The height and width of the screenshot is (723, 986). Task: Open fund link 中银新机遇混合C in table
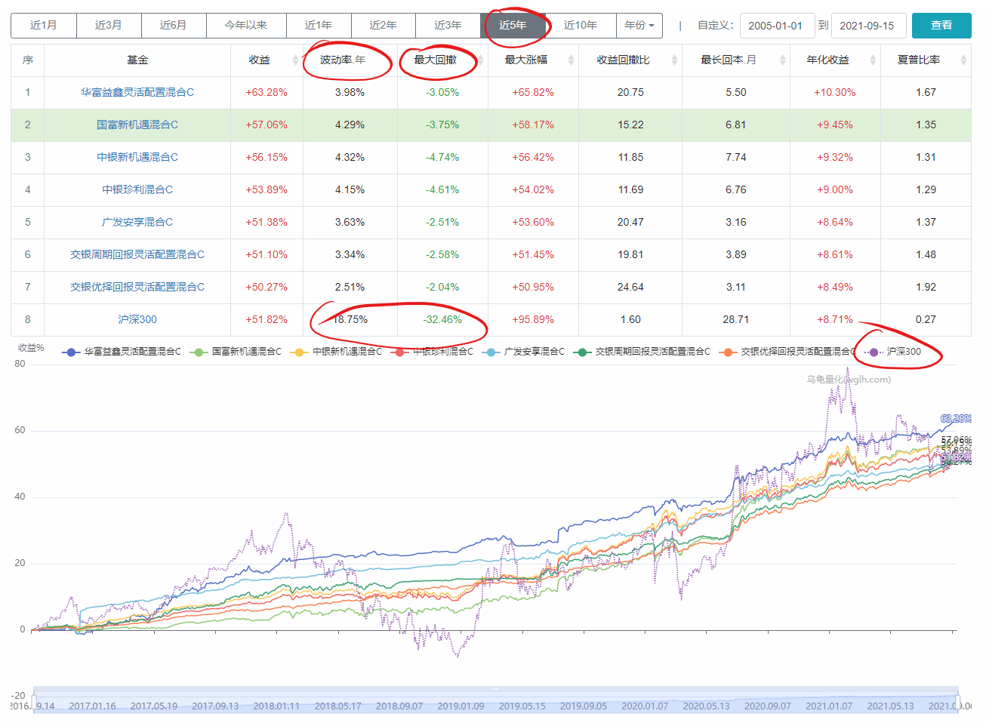pos(137,157)
